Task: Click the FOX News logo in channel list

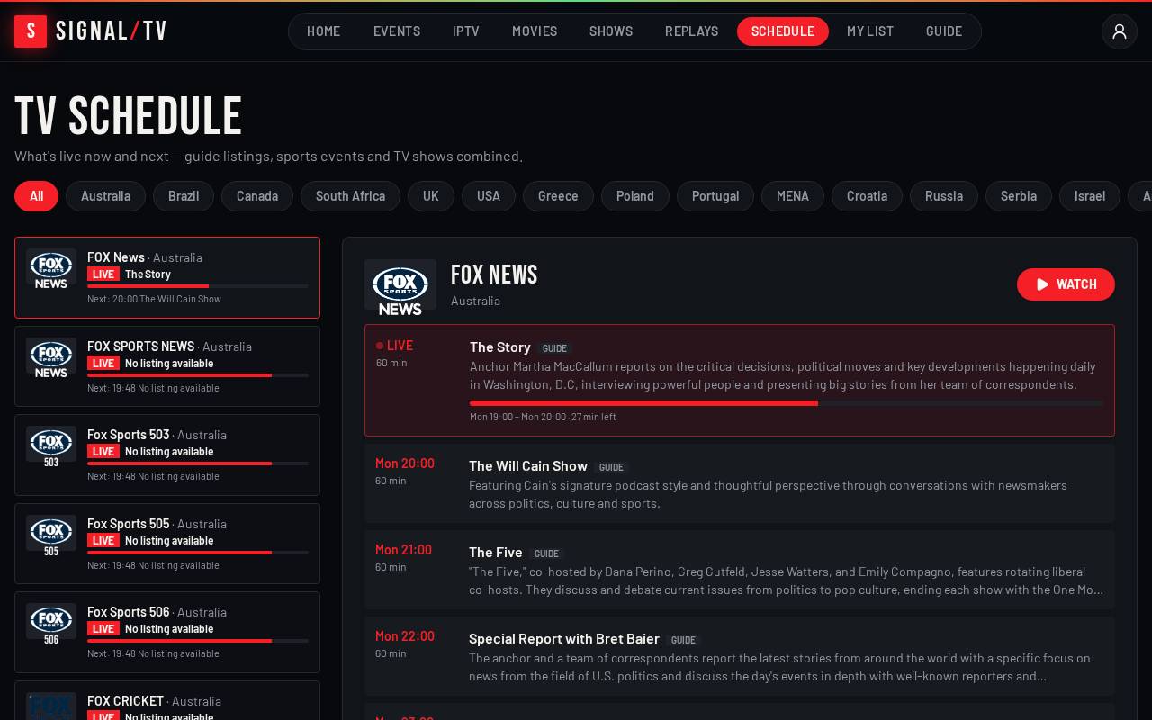Action: (51, 270)
